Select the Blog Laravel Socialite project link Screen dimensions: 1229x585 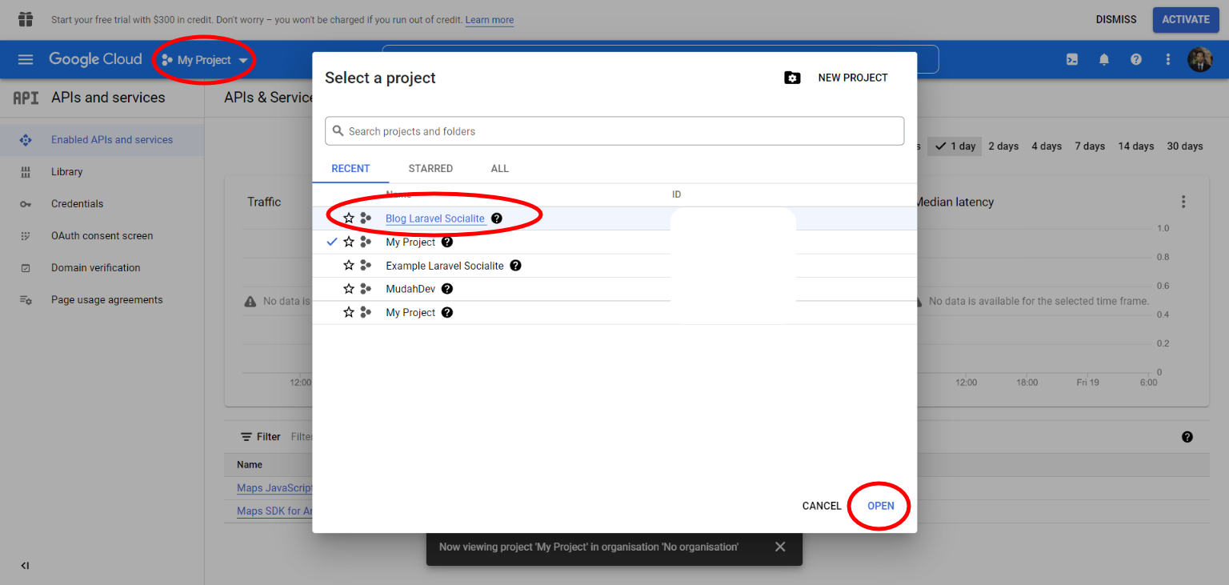434,218
